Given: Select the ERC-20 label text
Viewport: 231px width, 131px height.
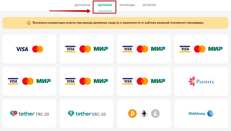Looking at the screenshot, I should click(99, 114).
